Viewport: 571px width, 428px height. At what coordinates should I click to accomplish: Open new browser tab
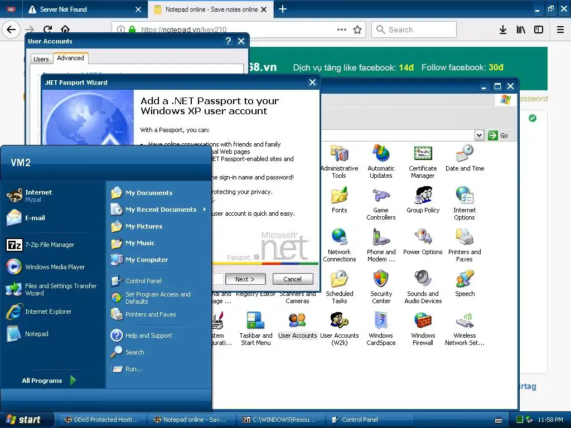tap(283, 9)
